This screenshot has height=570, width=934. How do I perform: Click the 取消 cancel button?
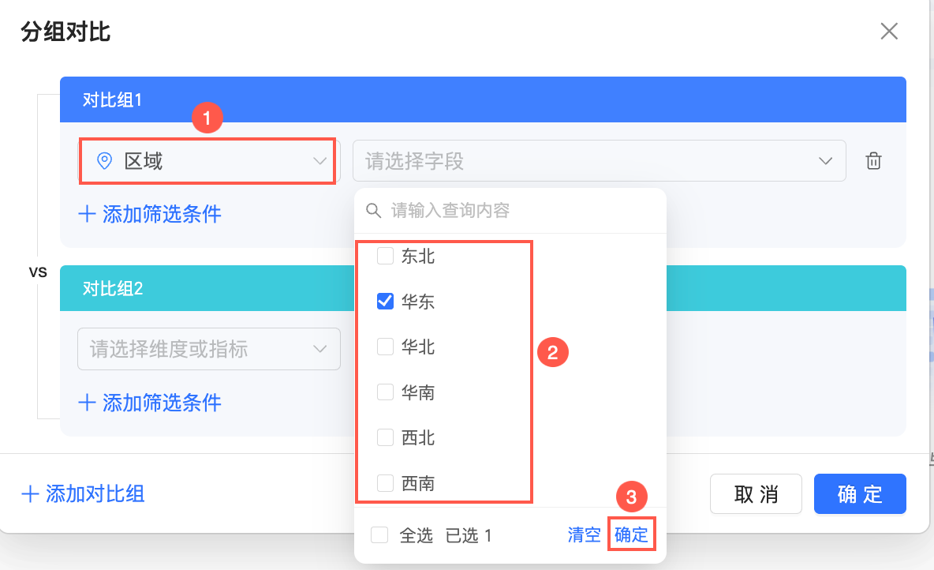click(x=756, y=494)
